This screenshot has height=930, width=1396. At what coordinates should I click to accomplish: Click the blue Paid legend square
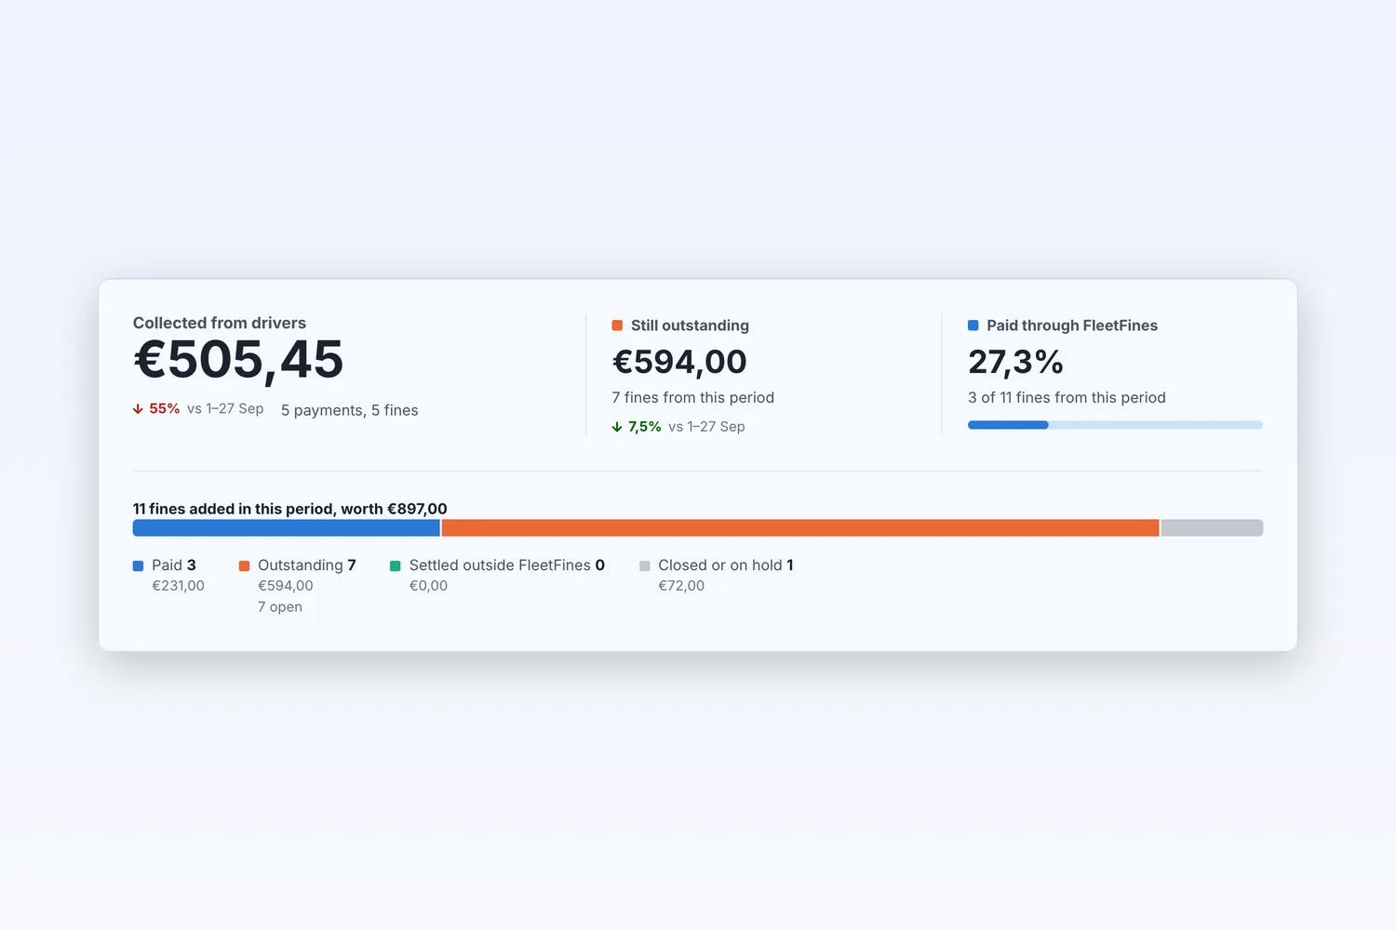point(139,565)
